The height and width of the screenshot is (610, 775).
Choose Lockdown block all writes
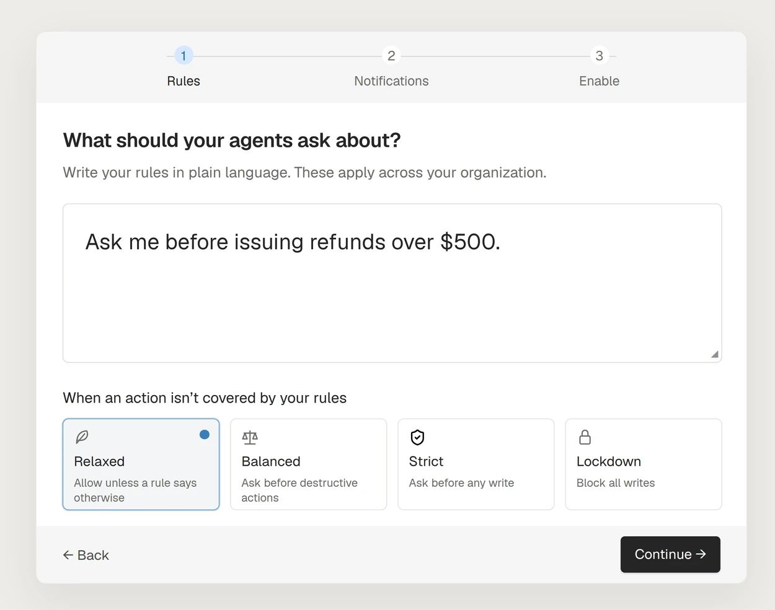[644, 464]
